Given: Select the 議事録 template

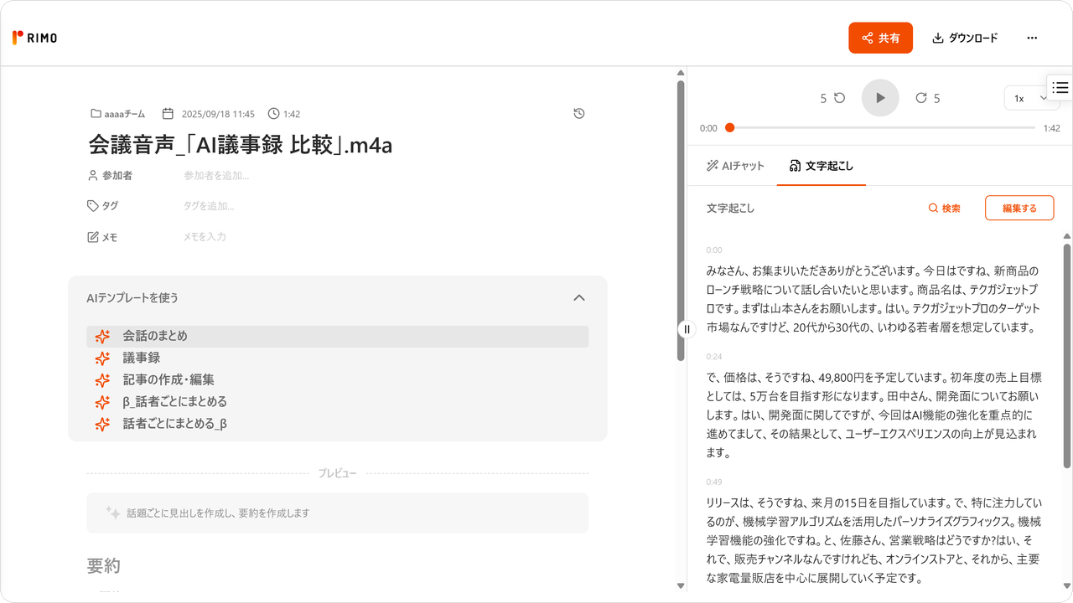Looking at the screenshot, I should click(x=337, y=358).
